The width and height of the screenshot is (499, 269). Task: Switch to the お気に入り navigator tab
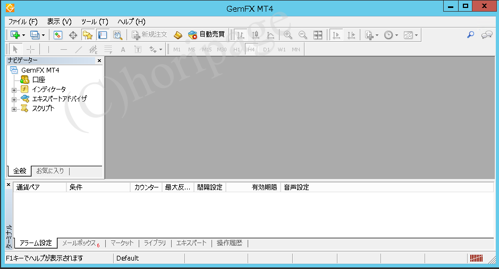50,171
